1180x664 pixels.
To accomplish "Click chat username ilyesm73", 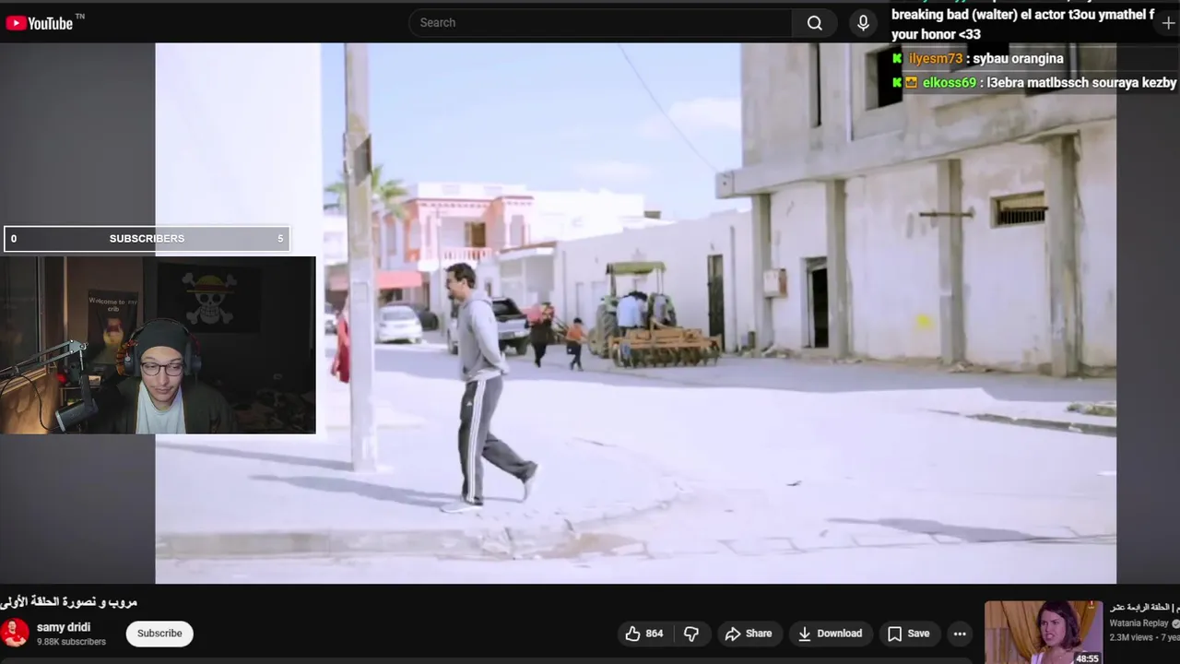I will 935,58.
